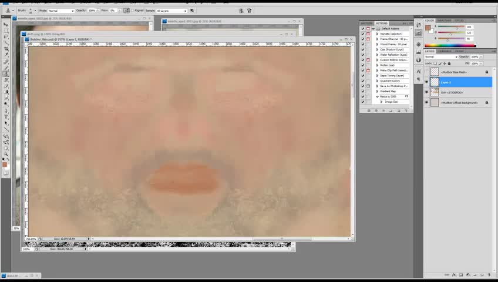Select the Move tool
The image size is (498, 282).
[x=6, y=25]
